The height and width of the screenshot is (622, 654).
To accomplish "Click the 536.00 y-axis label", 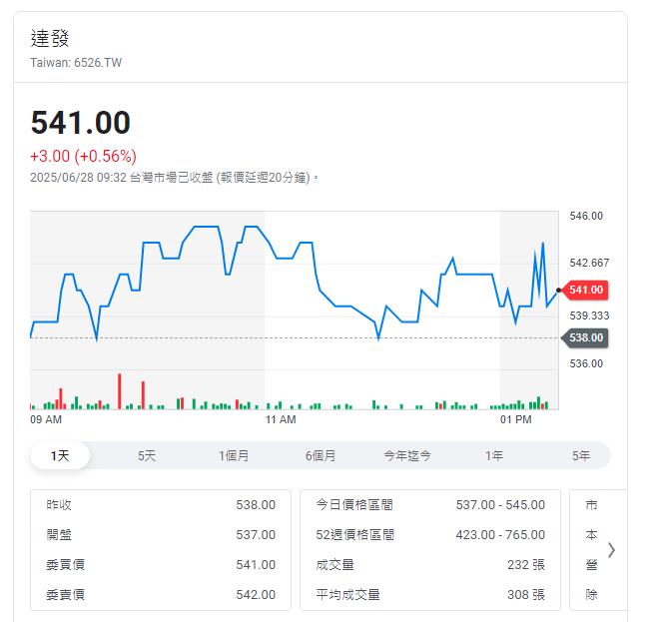I will coord(586,363).
